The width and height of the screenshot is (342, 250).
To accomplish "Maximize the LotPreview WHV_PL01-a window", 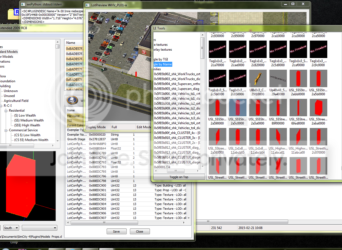I will [x=293, y=4].
